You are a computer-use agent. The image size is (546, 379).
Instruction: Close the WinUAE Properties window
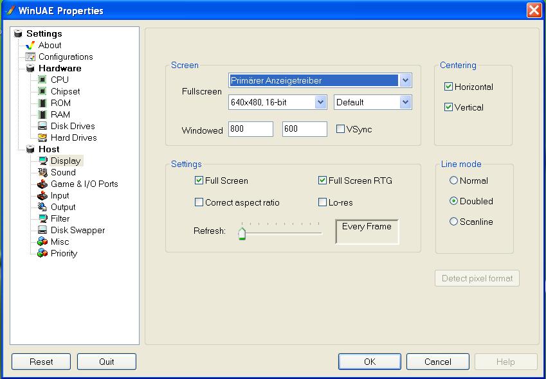tap(534, 10)
